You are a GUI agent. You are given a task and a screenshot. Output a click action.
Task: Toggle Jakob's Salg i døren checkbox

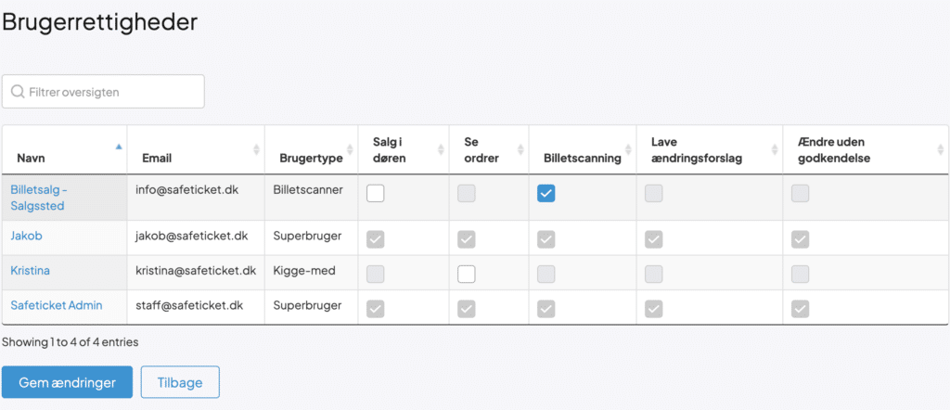pyautogui.click(x=376, y=239)
